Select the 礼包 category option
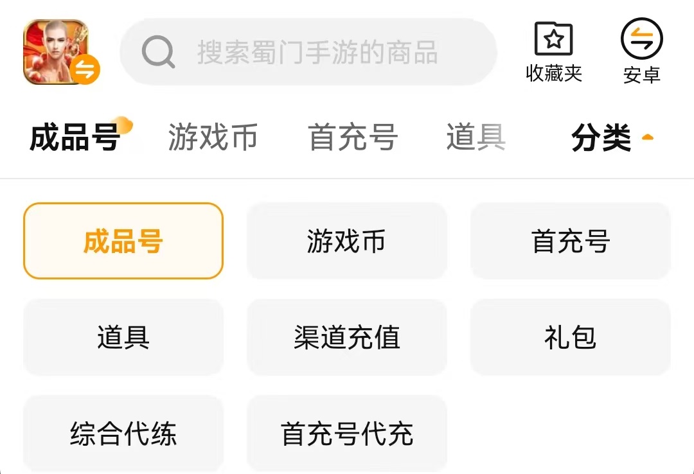Screen dimensions: 694x474 point(571,337)
